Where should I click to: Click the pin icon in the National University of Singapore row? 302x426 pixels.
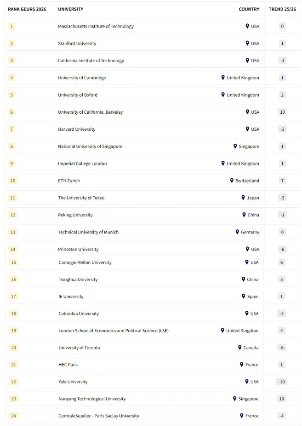click(235, 146)
